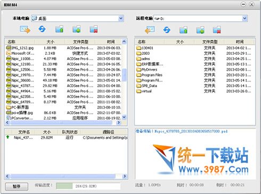Close the IBM M4 window
Screen dimensions: 261x194
click(251, 4)
